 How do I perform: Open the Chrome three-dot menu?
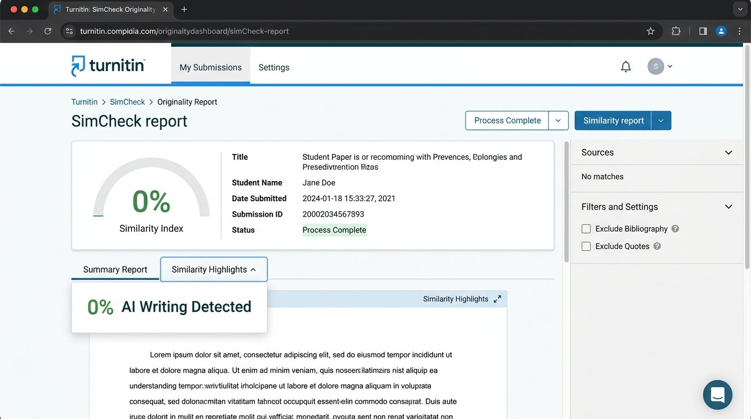click(740, 31)
